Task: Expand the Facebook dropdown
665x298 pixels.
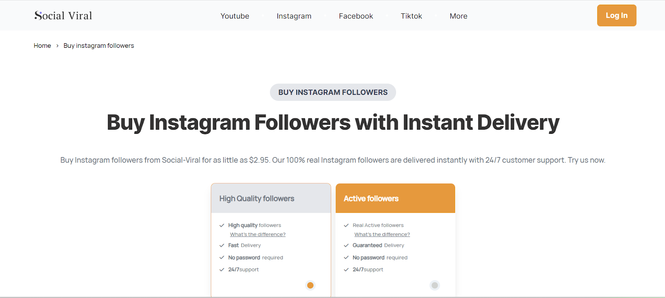Action: [356, 16]
